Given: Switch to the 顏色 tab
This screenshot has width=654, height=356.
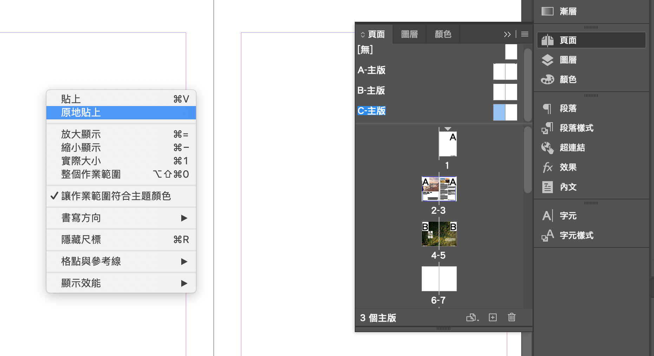Looking at the screenshot, I should (443, 34).
